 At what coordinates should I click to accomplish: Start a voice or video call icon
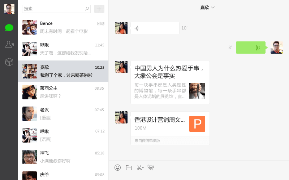point(151,167)
